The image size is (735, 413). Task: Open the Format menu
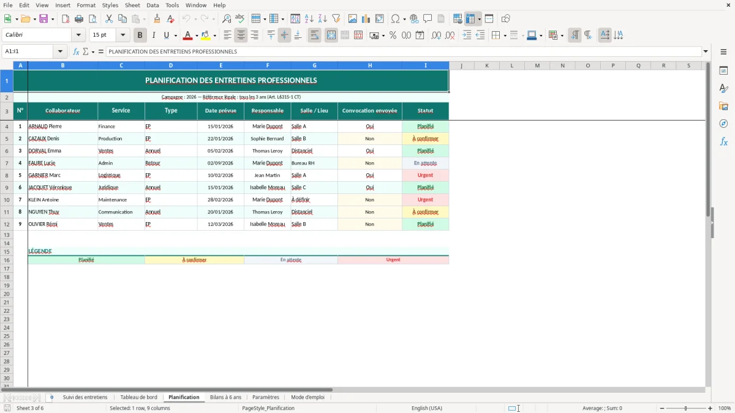tap(86, 5)
